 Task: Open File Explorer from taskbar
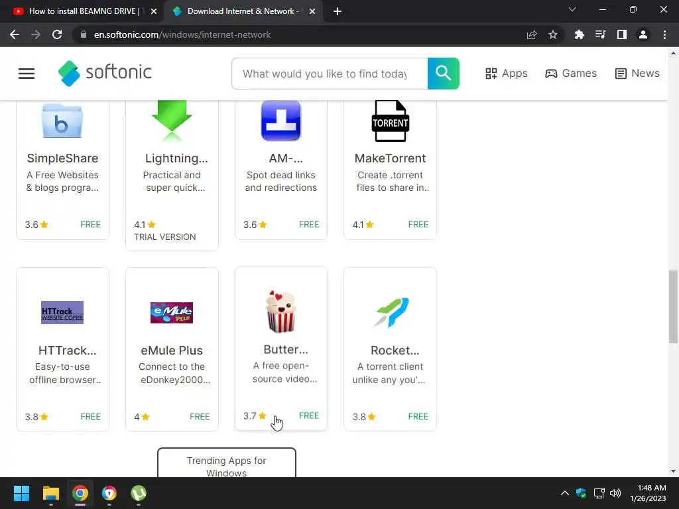[50, 493]
